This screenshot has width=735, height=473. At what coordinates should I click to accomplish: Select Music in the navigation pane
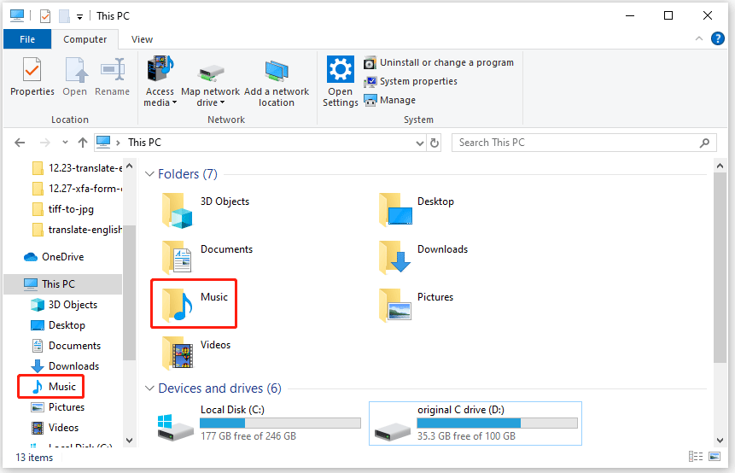(x=61, y=387)
